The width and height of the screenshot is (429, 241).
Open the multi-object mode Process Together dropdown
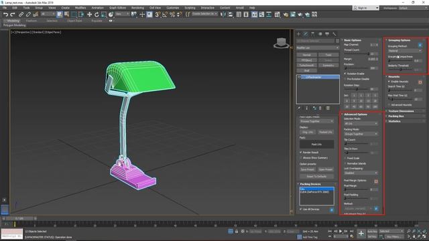point(316,121)
